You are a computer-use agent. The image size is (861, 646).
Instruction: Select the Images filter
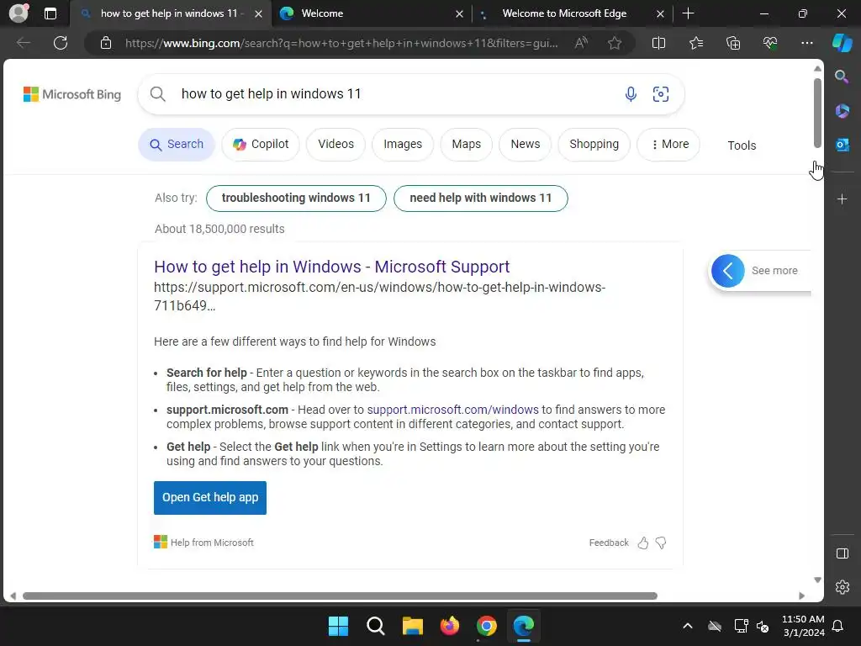pyautogui.click(x=403, y=145)
